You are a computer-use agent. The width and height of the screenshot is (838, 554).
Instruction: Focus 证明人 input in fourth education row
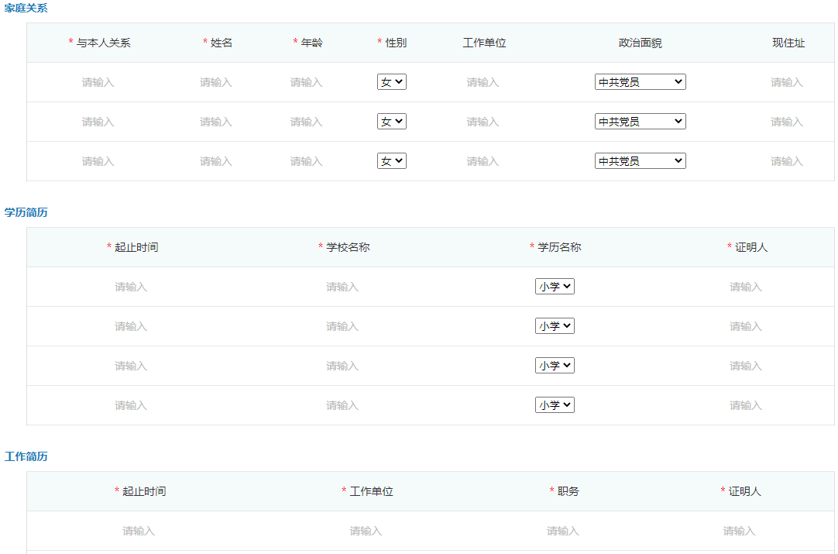click(x=746, y=405)
